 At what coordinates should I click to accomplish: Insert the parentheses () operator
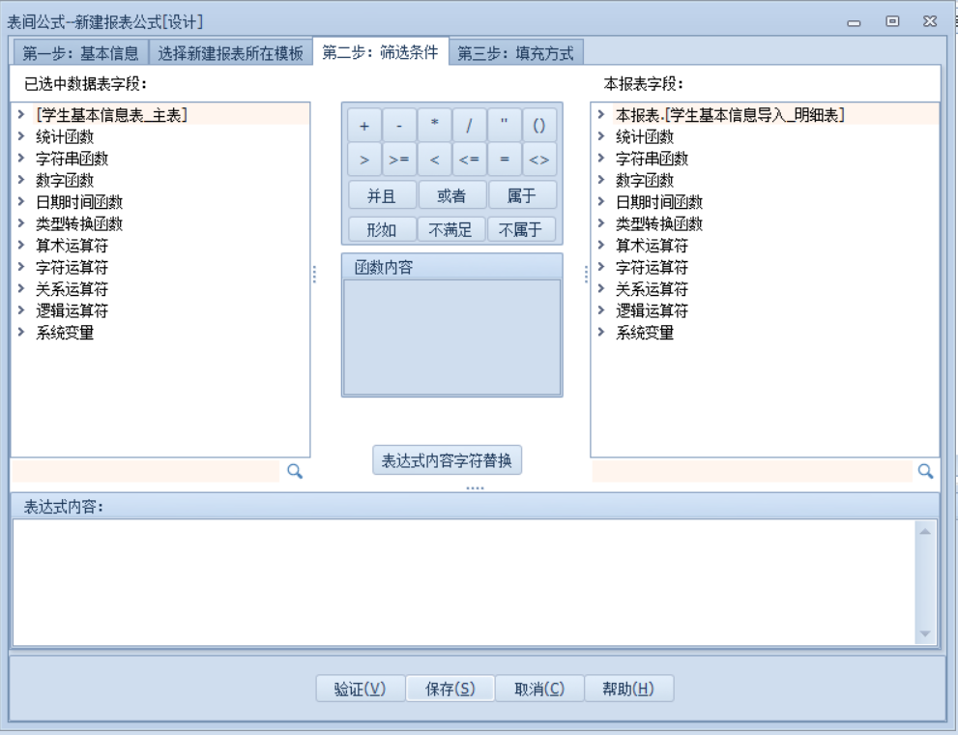coord(539,126)
